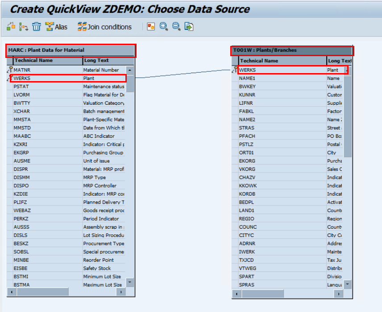Image resolution: width=382 pixels, height=312 pixels.
Task: Click the second toolbar icon with arrow
Action: [24, 27]
